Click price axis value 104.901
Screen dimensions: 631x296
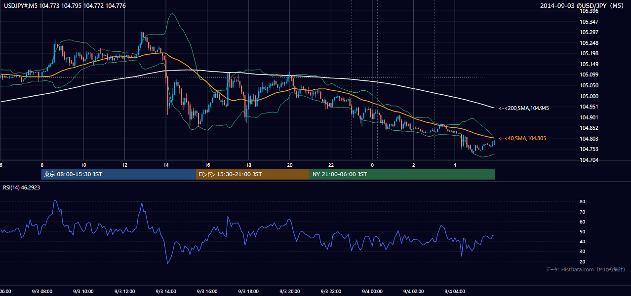point(589,117)
